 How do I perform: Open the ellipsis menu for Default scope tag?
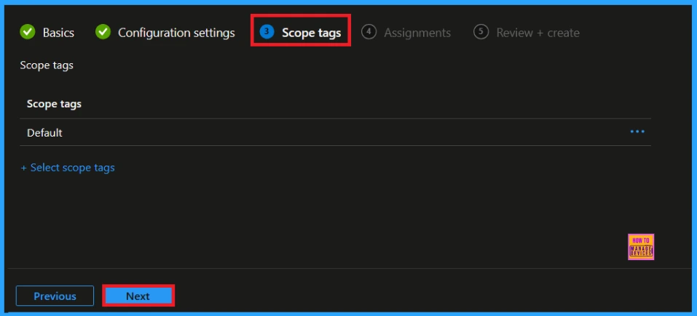tap(637, 132)
